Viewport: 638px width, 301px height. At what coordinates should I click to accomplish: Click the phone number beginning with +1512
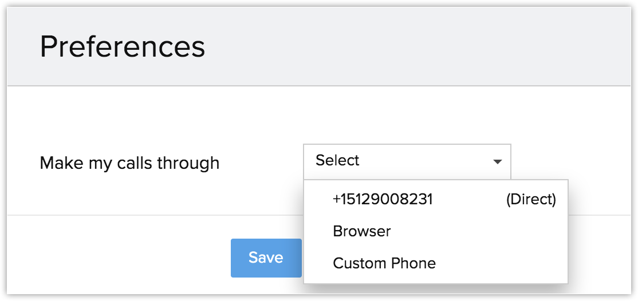tap(383, 199)
